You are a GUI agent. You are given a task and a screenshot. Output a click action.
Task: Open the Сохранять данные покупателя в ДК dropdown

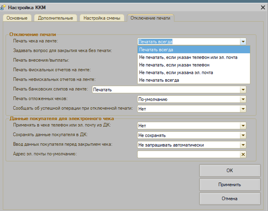click(x=243, y=135)
